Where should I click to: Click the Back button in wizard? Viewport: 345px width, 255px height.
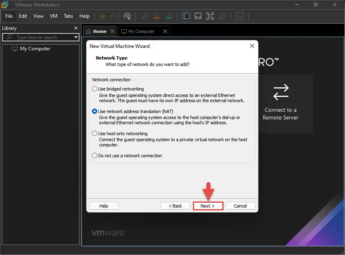175,206
